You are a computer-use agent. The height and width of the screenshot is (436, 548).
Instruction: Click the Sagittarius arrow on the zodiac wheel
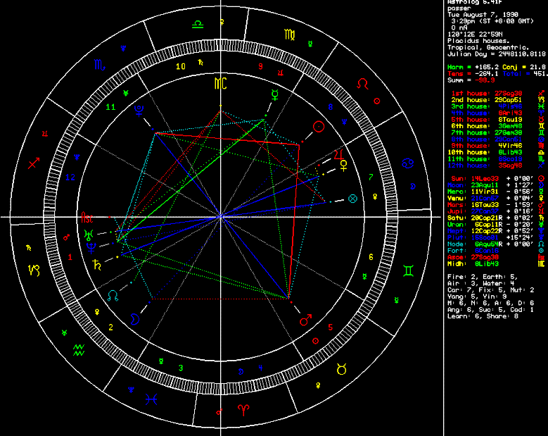[x=34, y=163]
